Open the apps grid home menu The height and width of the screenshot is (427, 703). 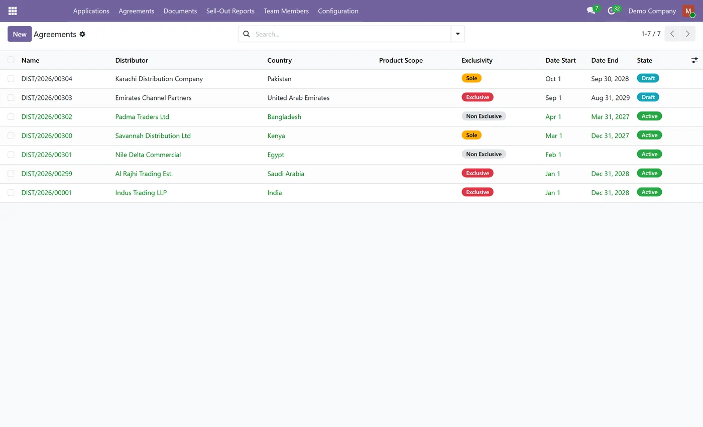13,11
